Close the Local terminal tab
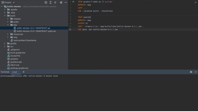The image size is (198, 111). (x=19, y=72)
